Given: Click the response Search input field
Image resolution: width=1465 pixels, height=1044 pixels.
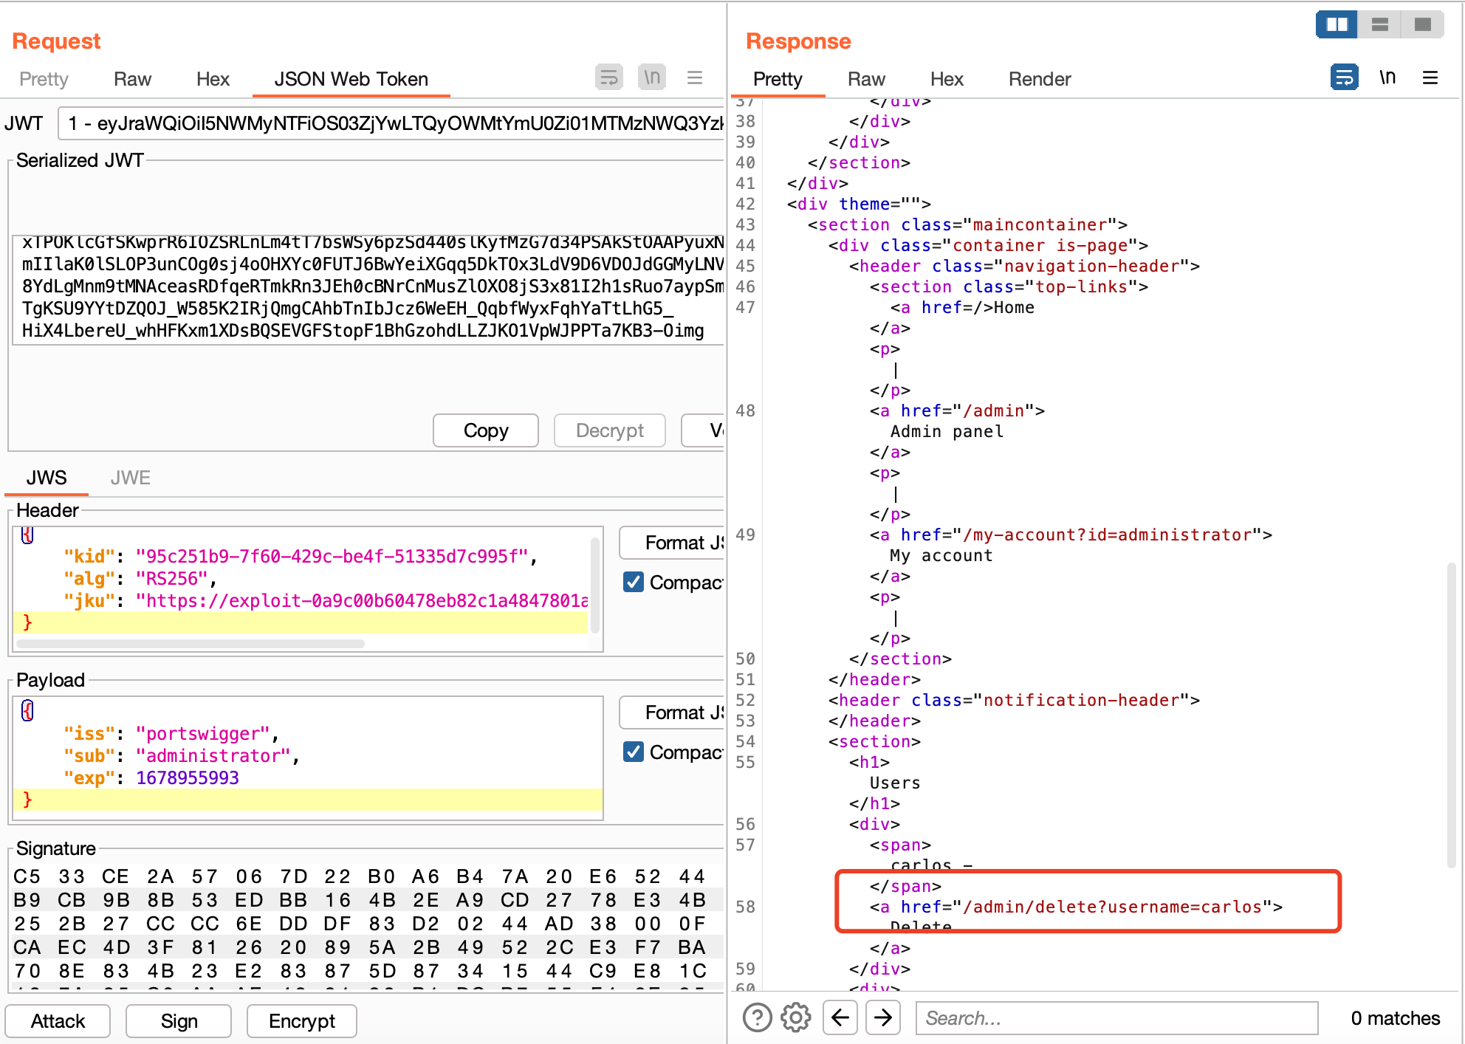Looking at the screenshot, I should point(1116,1017).
